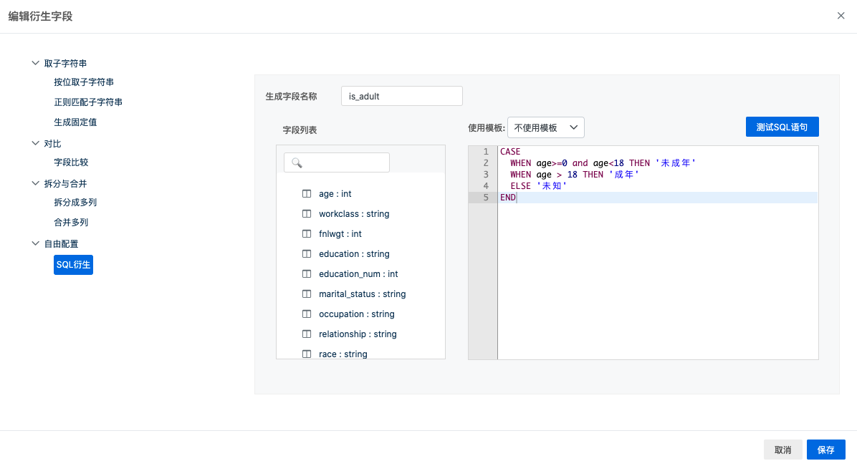This screenshot has width=857, height=466.
Task: Click the 测试SQL语句 button
Action: pos(782,127)
